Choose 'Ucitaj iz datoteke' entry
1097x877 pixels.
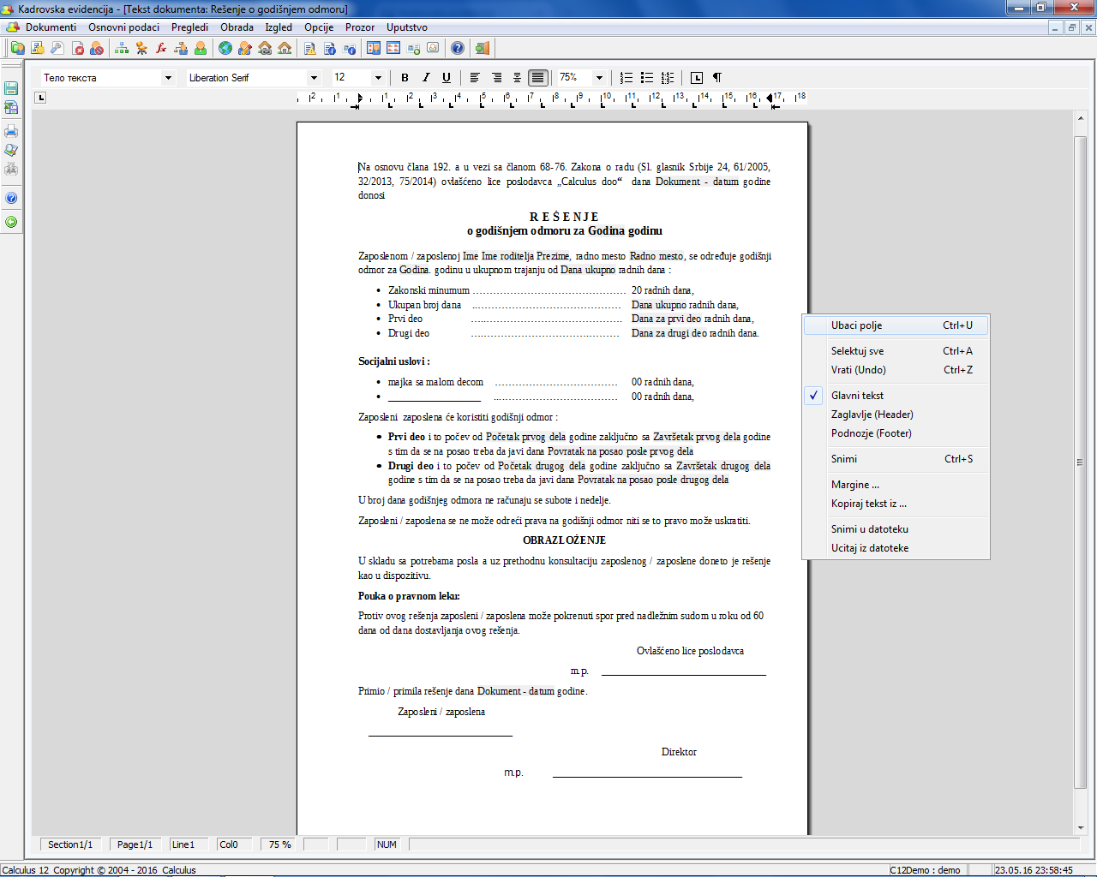coord(896,548)
